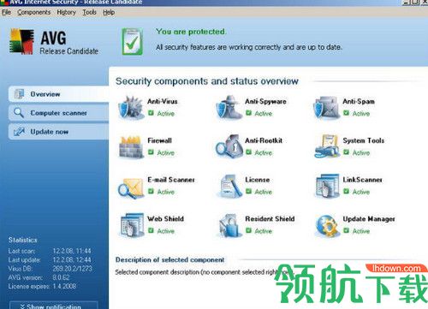Select the Anti-Spyware label

(x=265, y=101)
